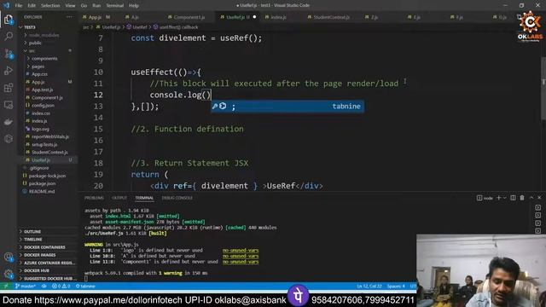546x307 pixels.
Task: Open reportWebVitals.js in the explorer
Action: 49,136
